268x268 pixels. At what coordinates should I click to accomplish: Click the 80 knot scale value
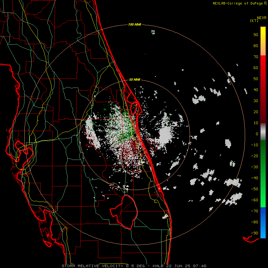tap(256, 46)
